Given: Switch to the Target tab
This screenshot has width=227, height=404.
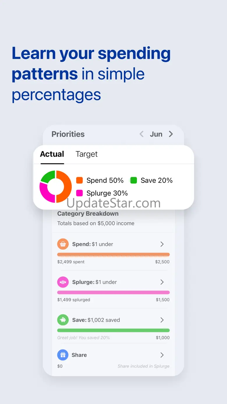Looking at the screenshot, I should 86,154.
